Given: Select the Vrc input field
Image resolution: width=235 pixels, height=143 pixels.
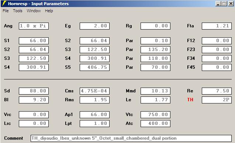Looking at the screenshot, I should [34, 115].
